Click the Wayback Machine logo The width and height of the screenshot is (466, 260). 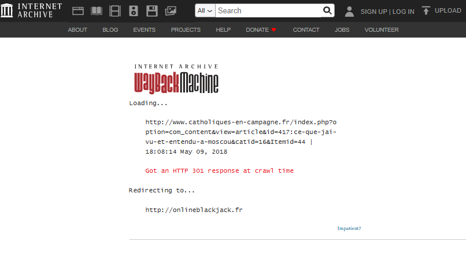click(176, 79)
